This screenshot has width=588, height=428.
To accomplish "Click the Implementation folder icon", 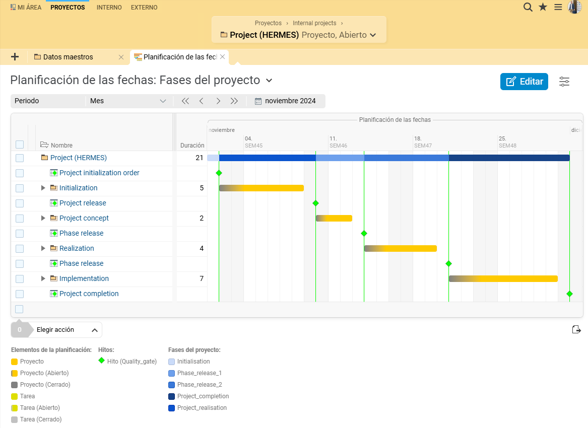I will [53, 278].
